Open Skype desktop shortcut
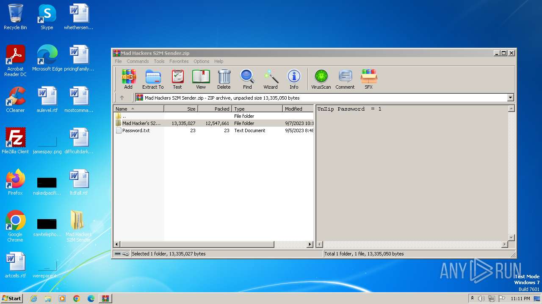 (47, 17)
